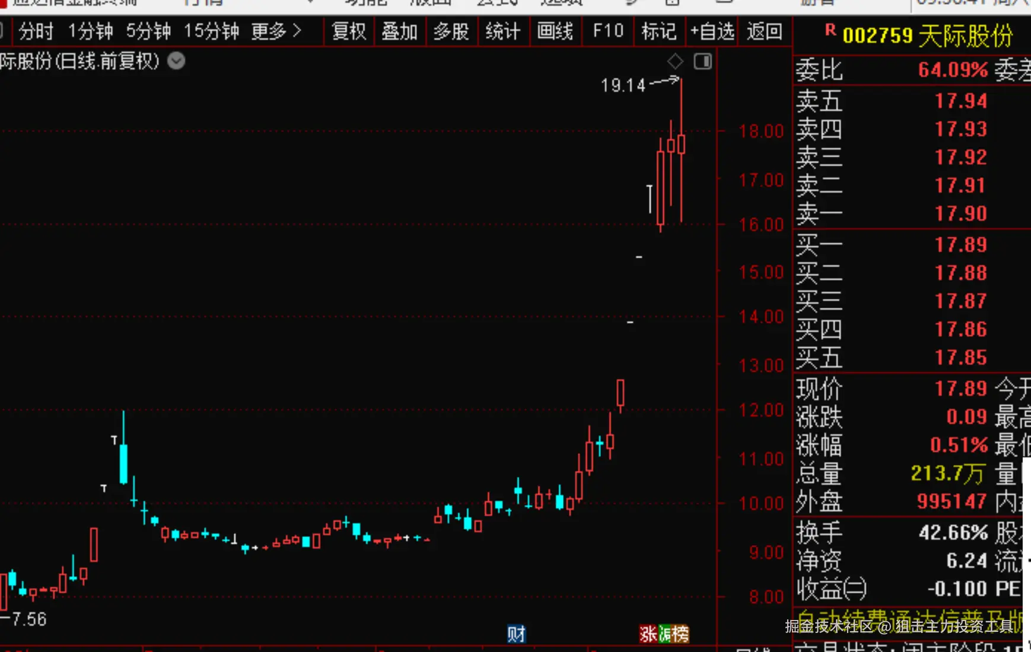Select the 5分钟 period
1031x652 pixels.
148,31
